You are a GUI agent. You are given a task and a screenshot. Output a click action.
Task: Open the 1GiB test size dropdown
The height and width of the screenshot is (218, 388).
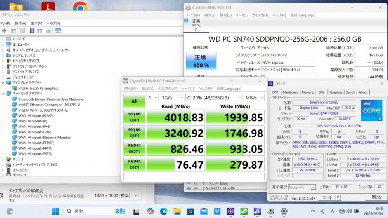(x=172, y=98)
